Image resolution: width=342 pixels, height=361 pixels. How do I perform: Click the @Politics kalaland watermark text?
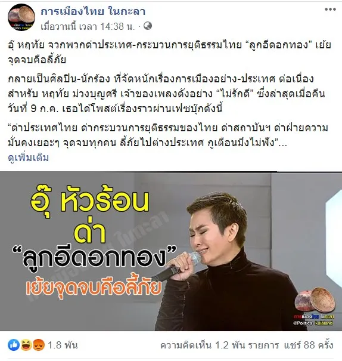click(313, 323)
